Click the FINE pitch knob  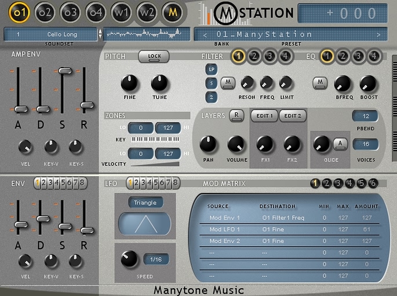(x=130, y=83)
